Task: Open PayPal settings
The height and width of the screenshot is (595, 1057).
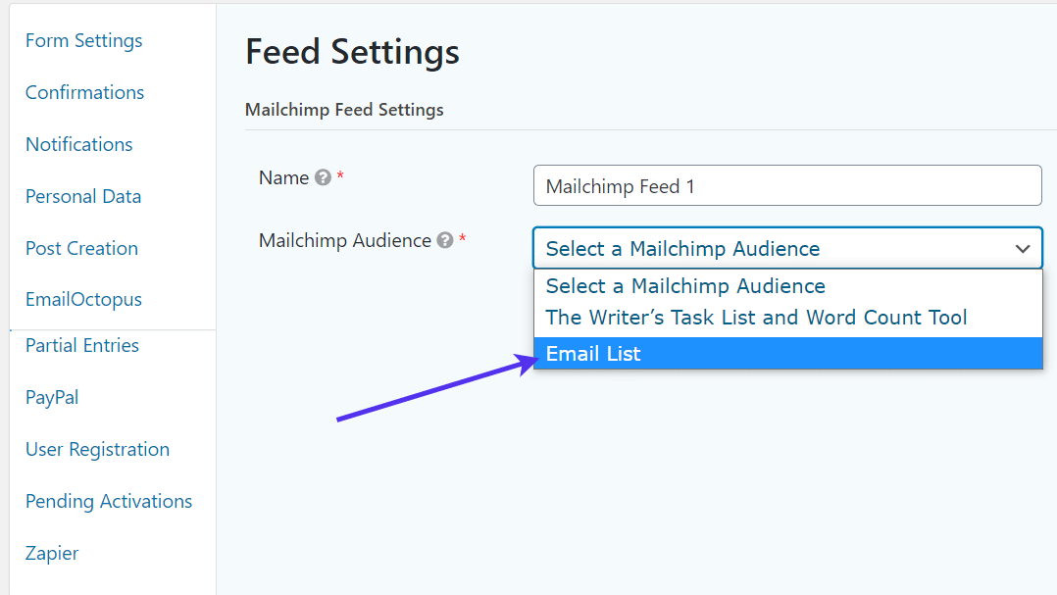Action: pos(52,397)
